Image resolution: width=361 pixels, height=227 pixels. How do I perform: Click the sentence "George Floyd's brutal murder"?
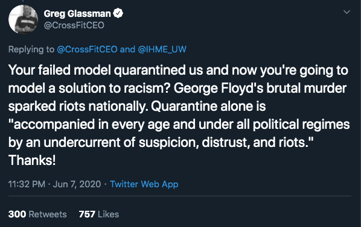pos(260,88)
